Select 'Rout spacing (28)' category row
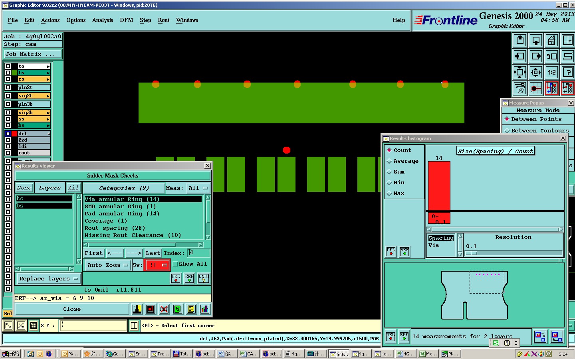Image resolution: width=575 pixels, height=359 pixels. coord(143,228)
